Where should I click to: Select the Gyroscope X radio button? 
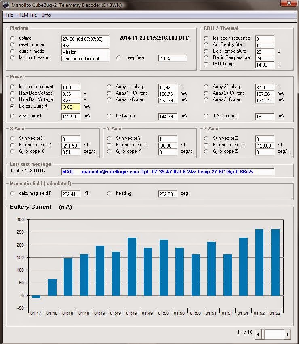click(x=12, y=151)
